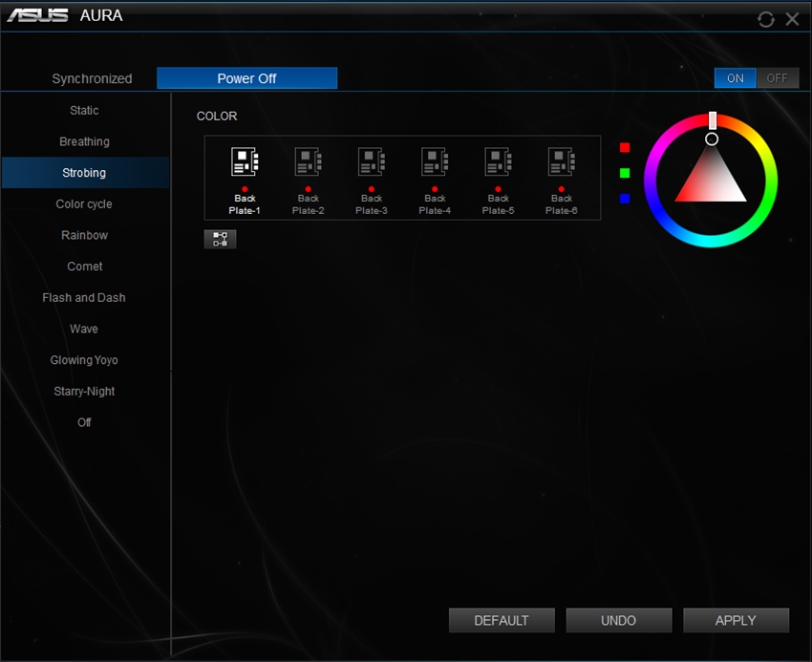Choose the Starry-Night effect
Screen dimensions: 812x662
84,391
